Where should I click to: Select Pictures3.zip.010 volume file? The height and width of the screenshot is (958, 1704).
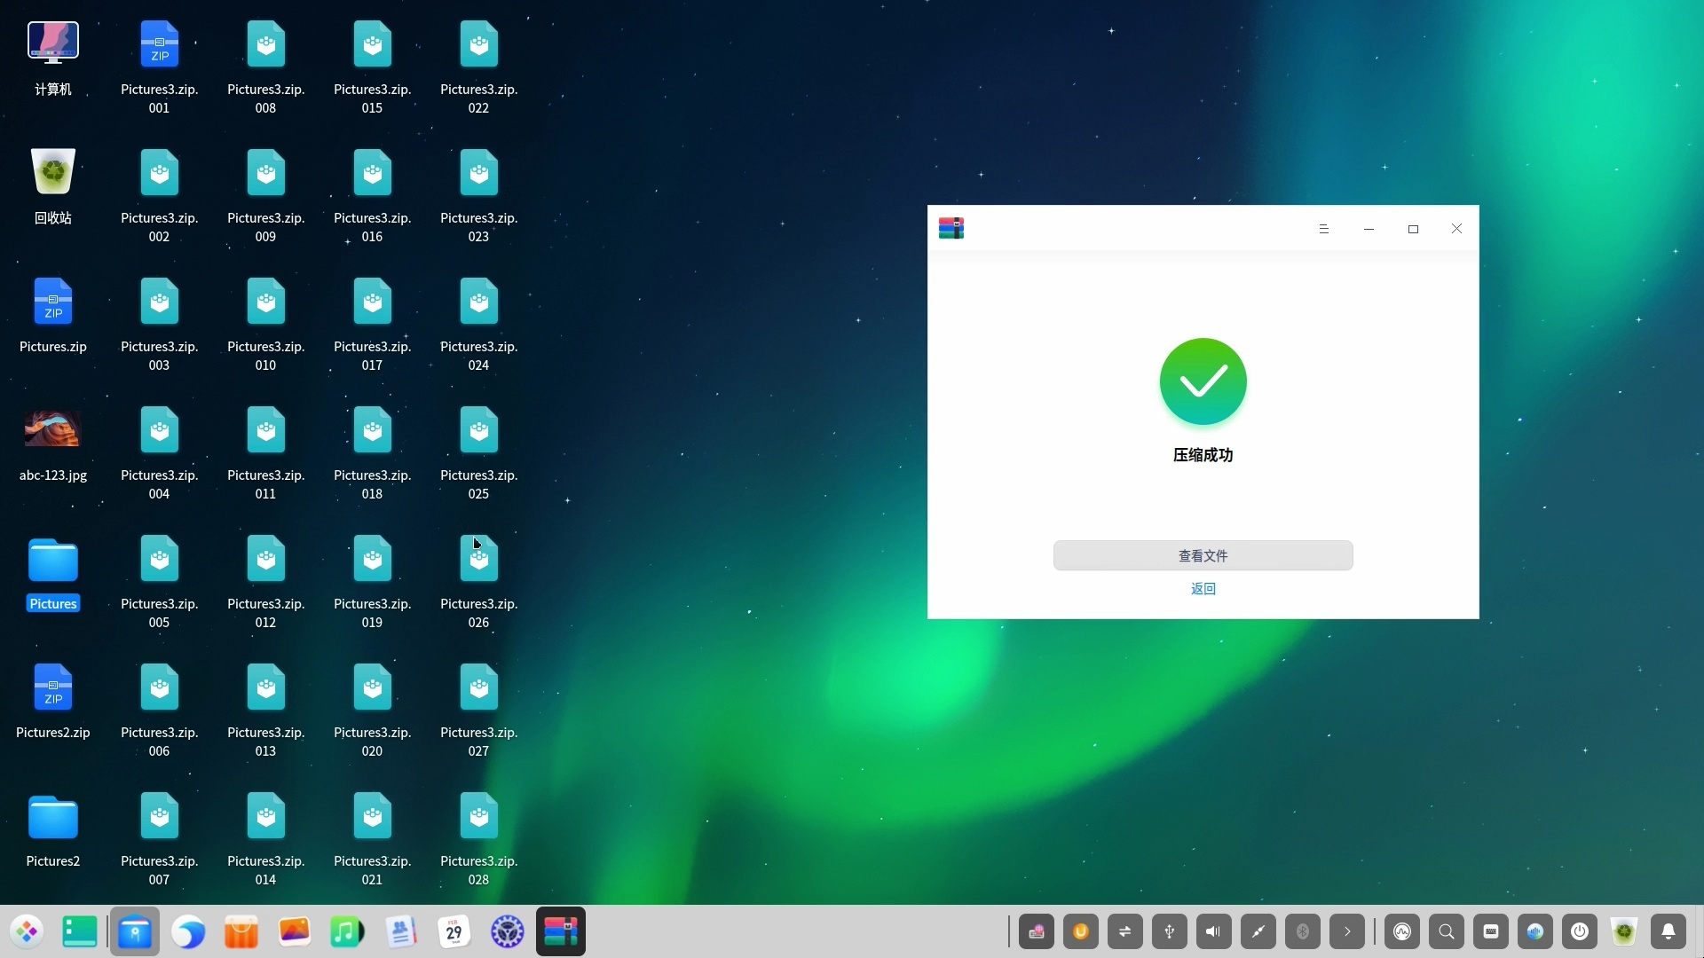(266, 325)
